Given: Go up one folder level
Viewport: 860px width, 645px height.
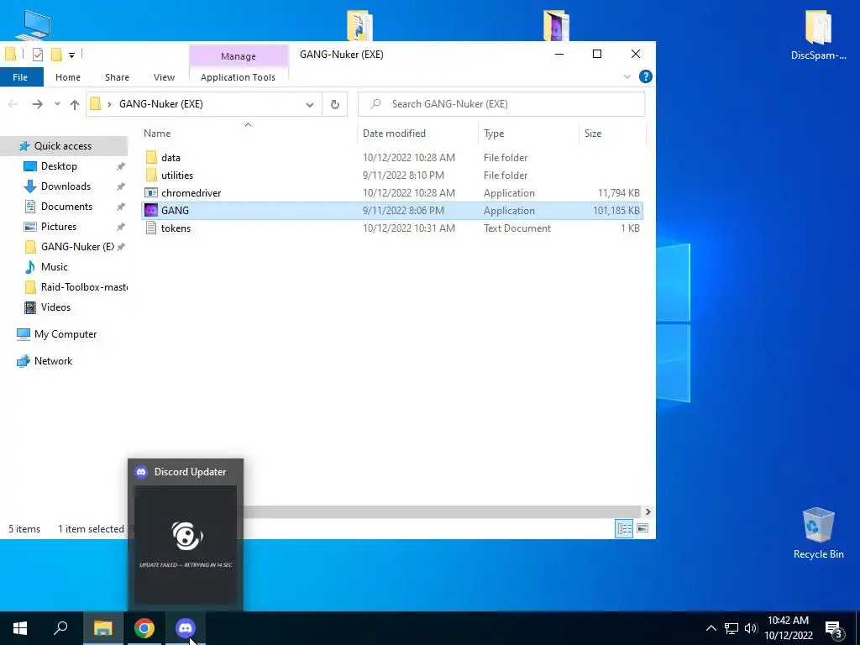Looking at the screenshot, I should pyautogui.click(x=75, y=103).
